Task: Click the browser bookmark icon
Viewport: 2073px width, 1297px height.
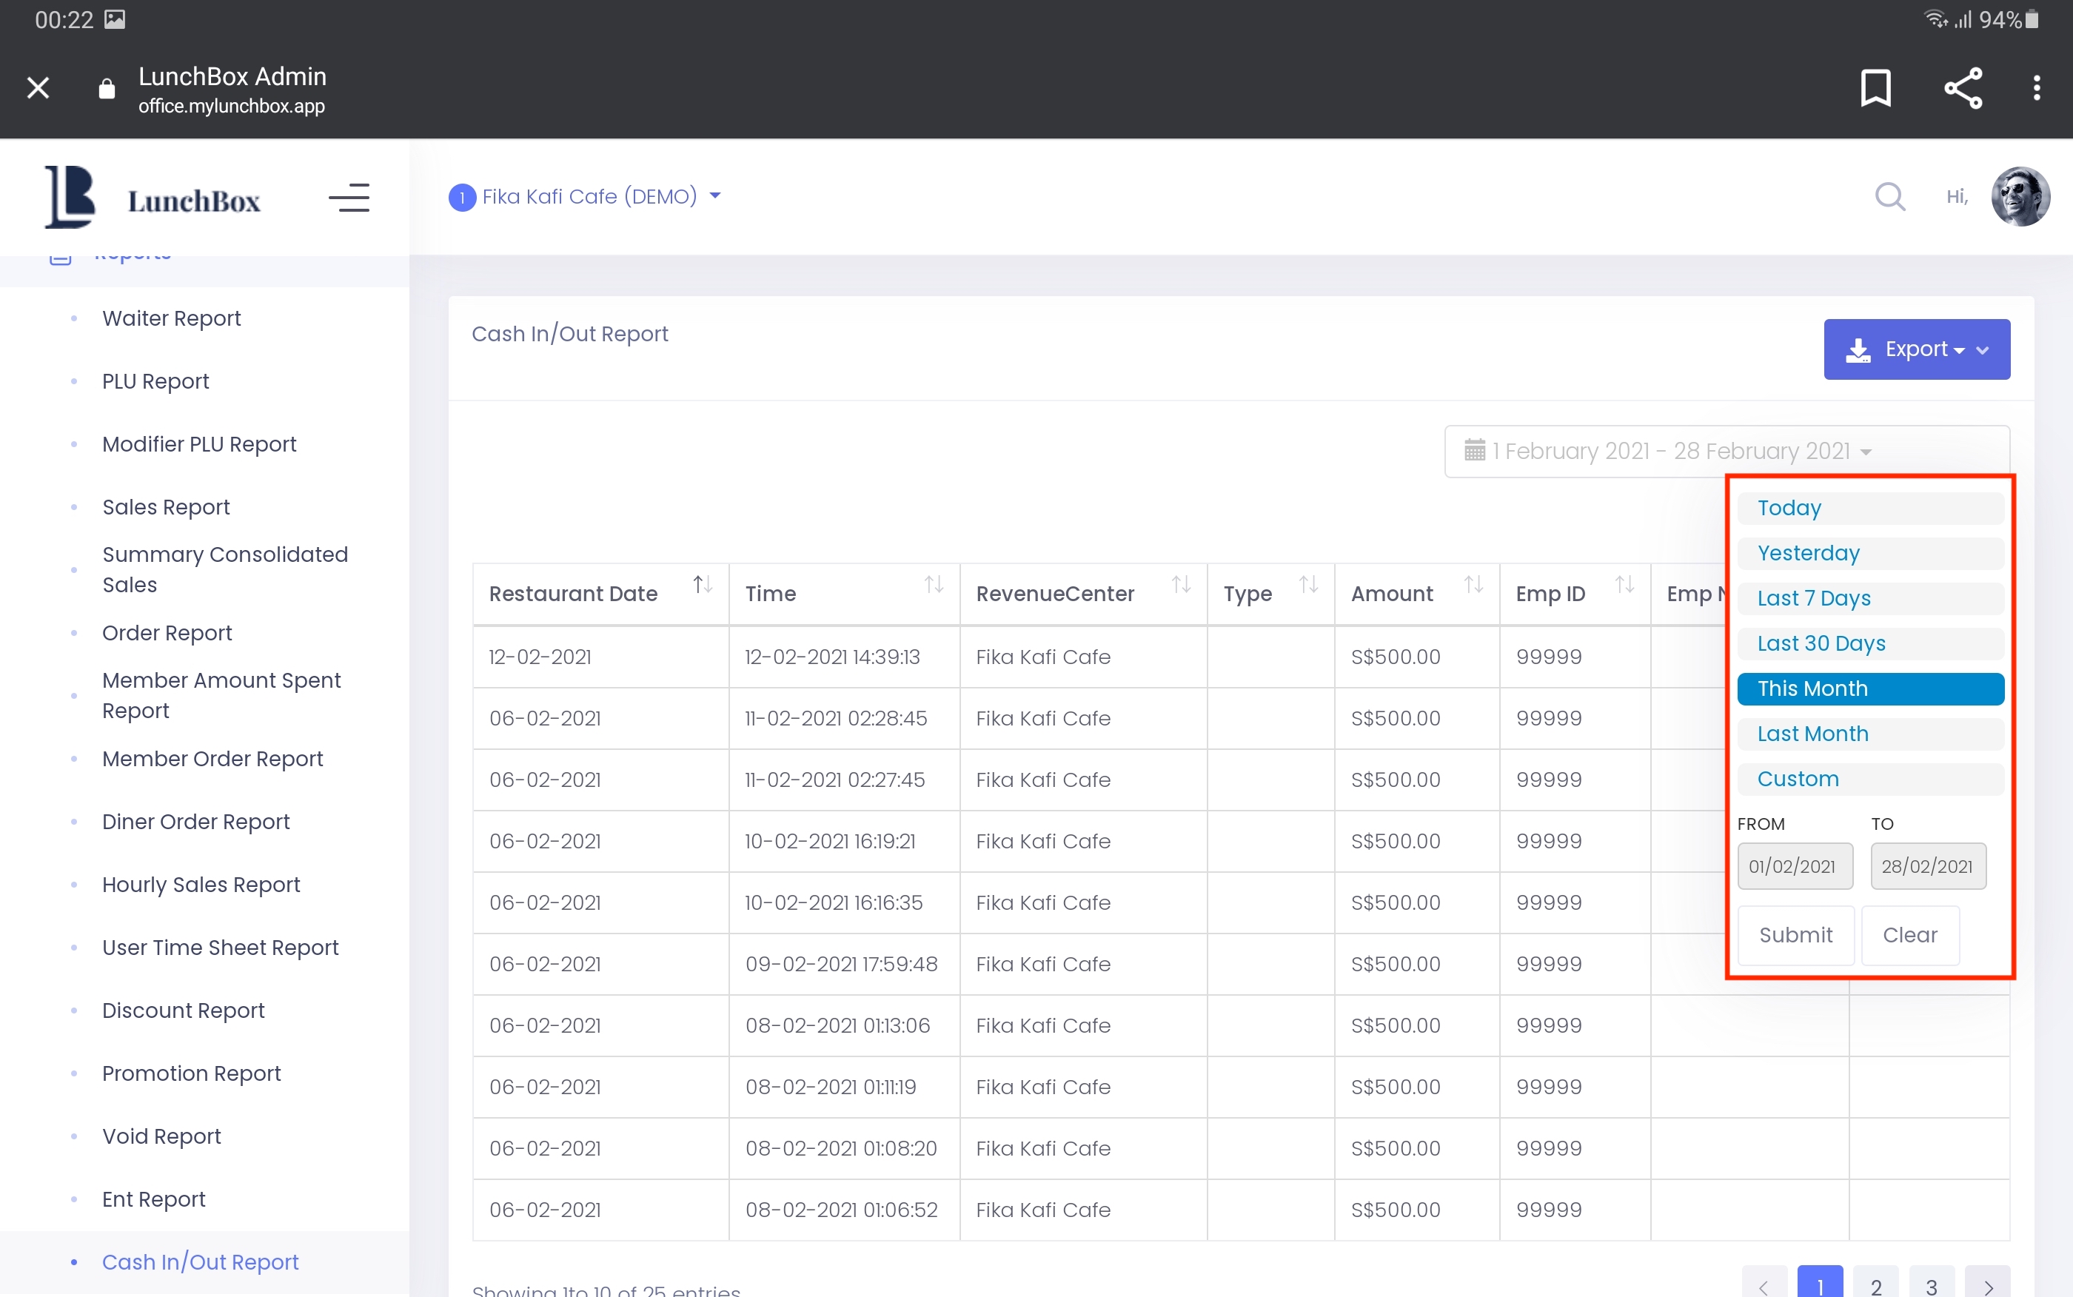Action: click(1875, 88)
